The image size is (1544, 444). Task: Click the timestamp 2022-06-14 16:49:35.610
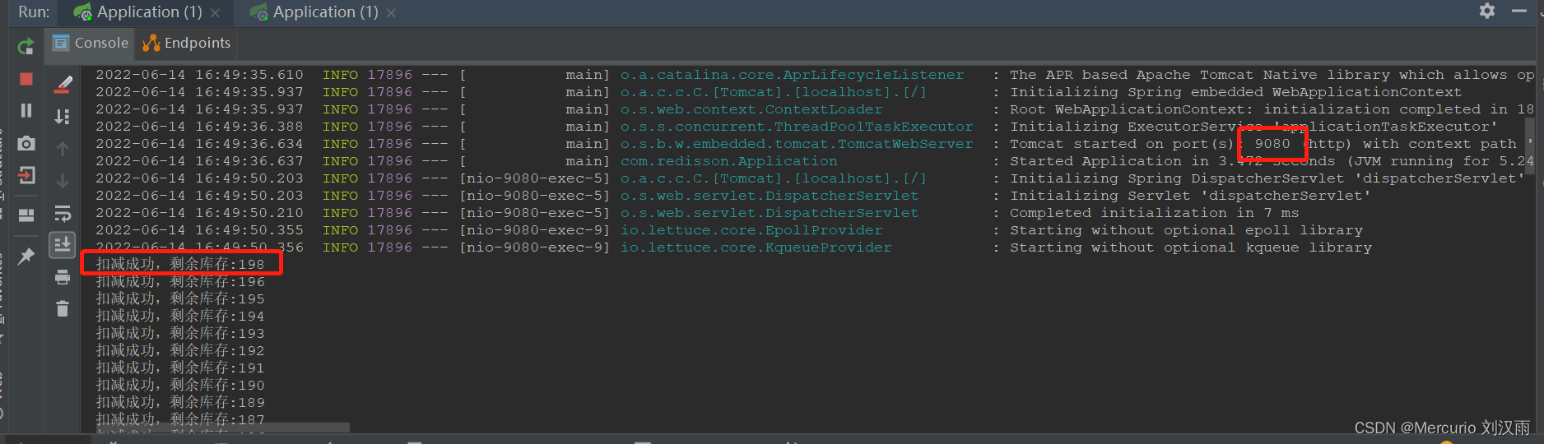[199, 75]
